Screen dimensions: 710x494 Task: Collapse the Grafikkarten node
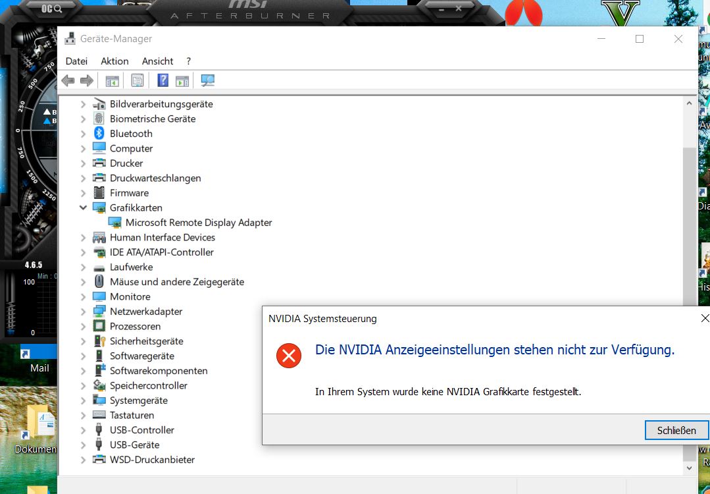83,207
